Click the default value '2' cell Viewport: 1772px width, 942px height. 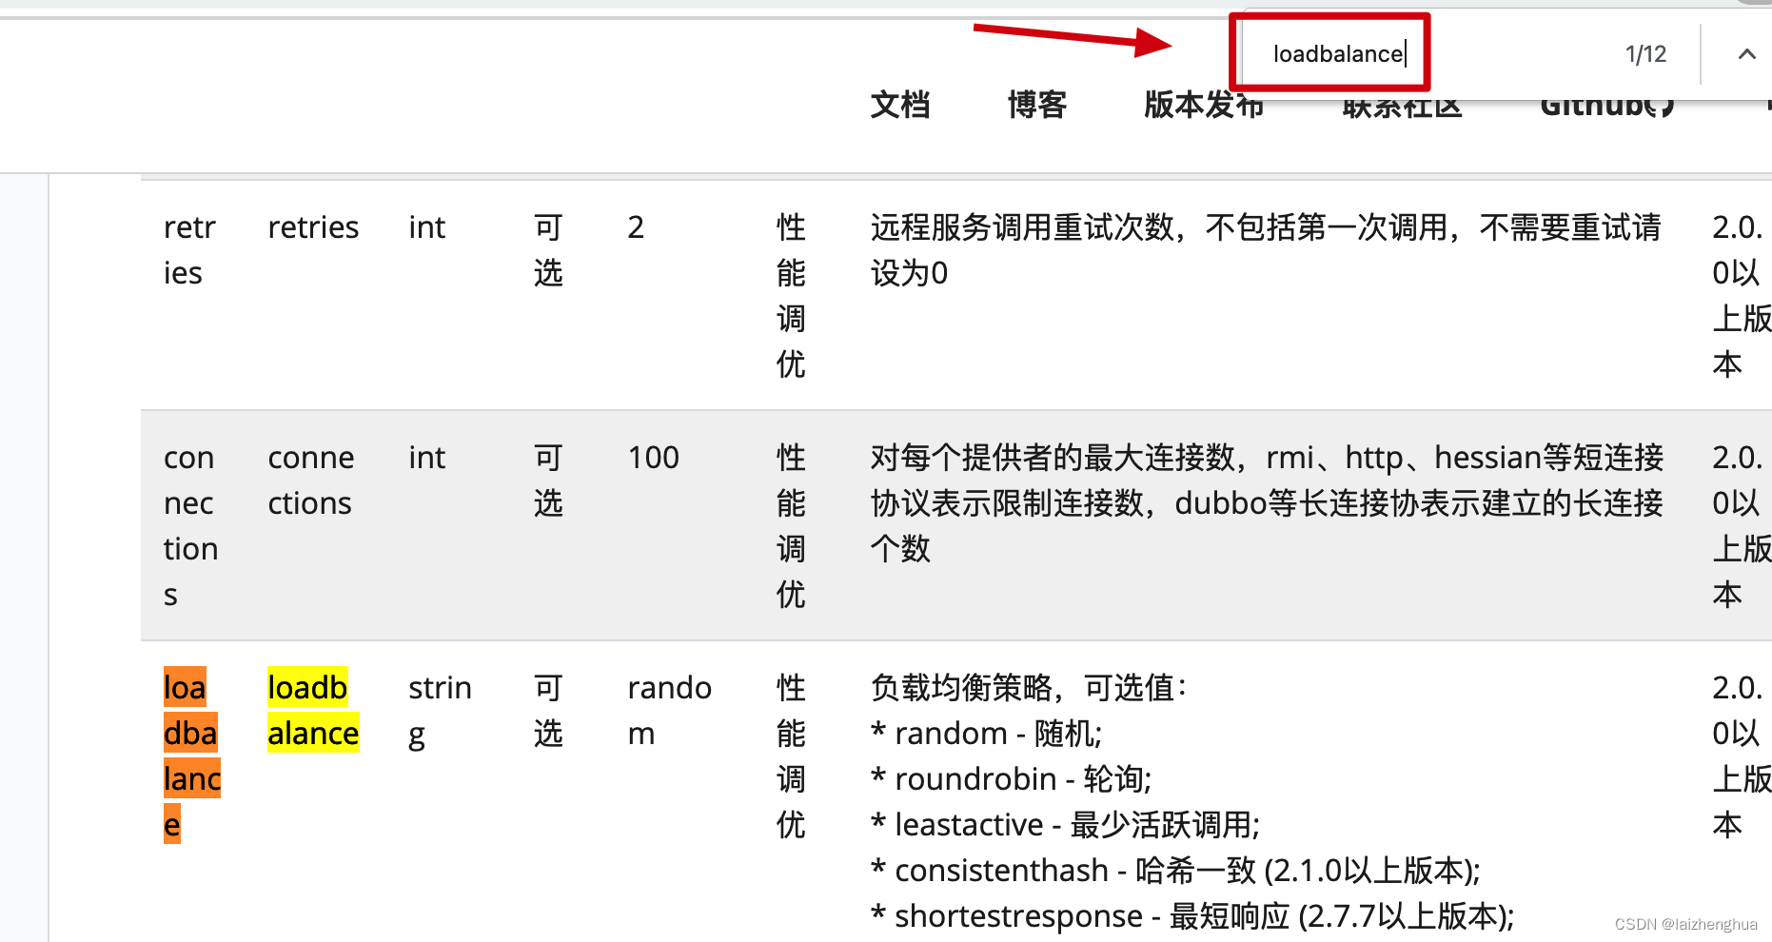636,227
